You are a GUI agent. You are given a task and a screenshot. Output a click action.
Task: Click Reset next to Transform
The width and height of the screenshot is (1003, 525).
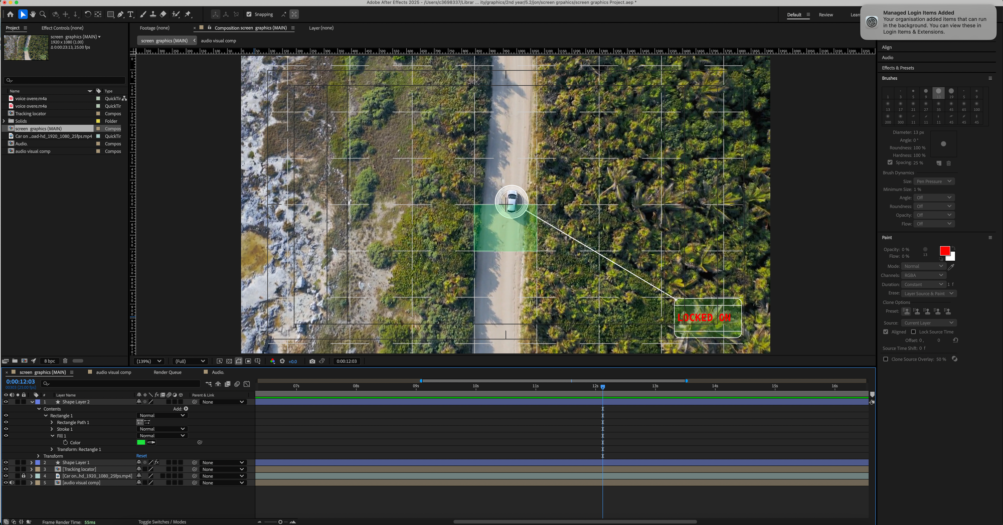[141, 456]
